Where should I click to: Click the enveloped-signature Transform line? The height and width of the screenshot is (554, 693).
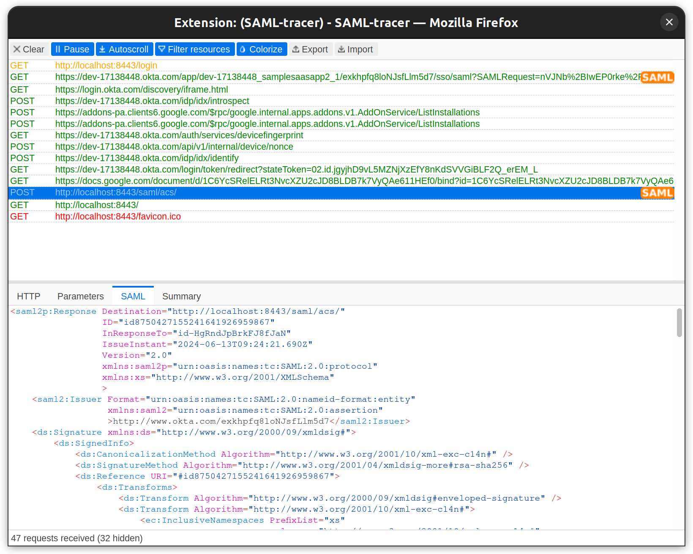(x=340, y=498)
